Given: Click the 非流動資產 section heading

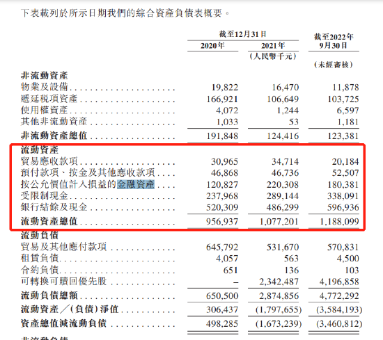Looking at the screenshot, I should point(44,75).
